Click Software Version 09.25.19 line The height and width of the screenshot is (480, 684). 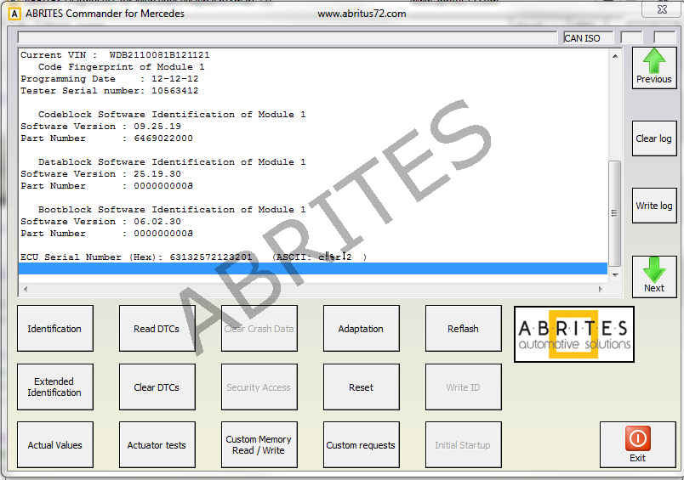100,127
